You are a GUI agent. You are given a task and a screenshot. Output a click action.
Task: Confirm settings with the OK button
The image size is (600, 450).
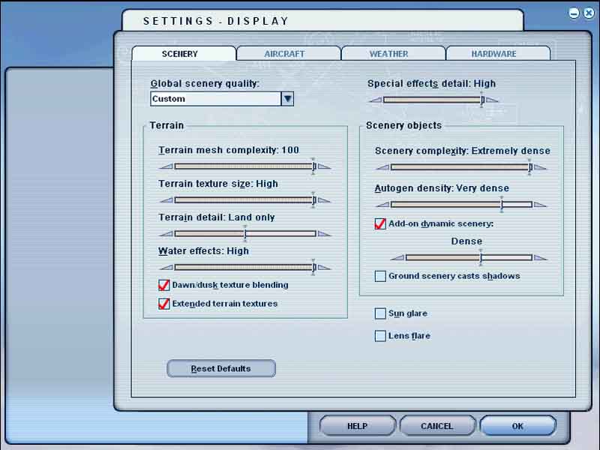[517, 426]
